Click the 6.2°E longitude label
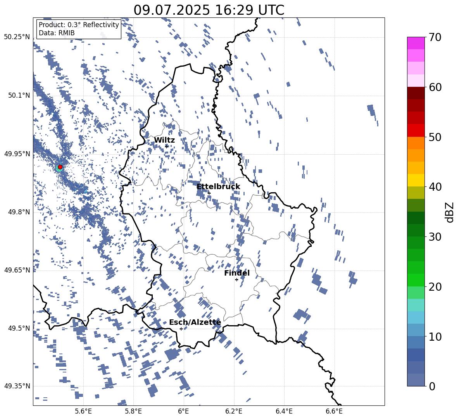 click(x=234, y=411)
